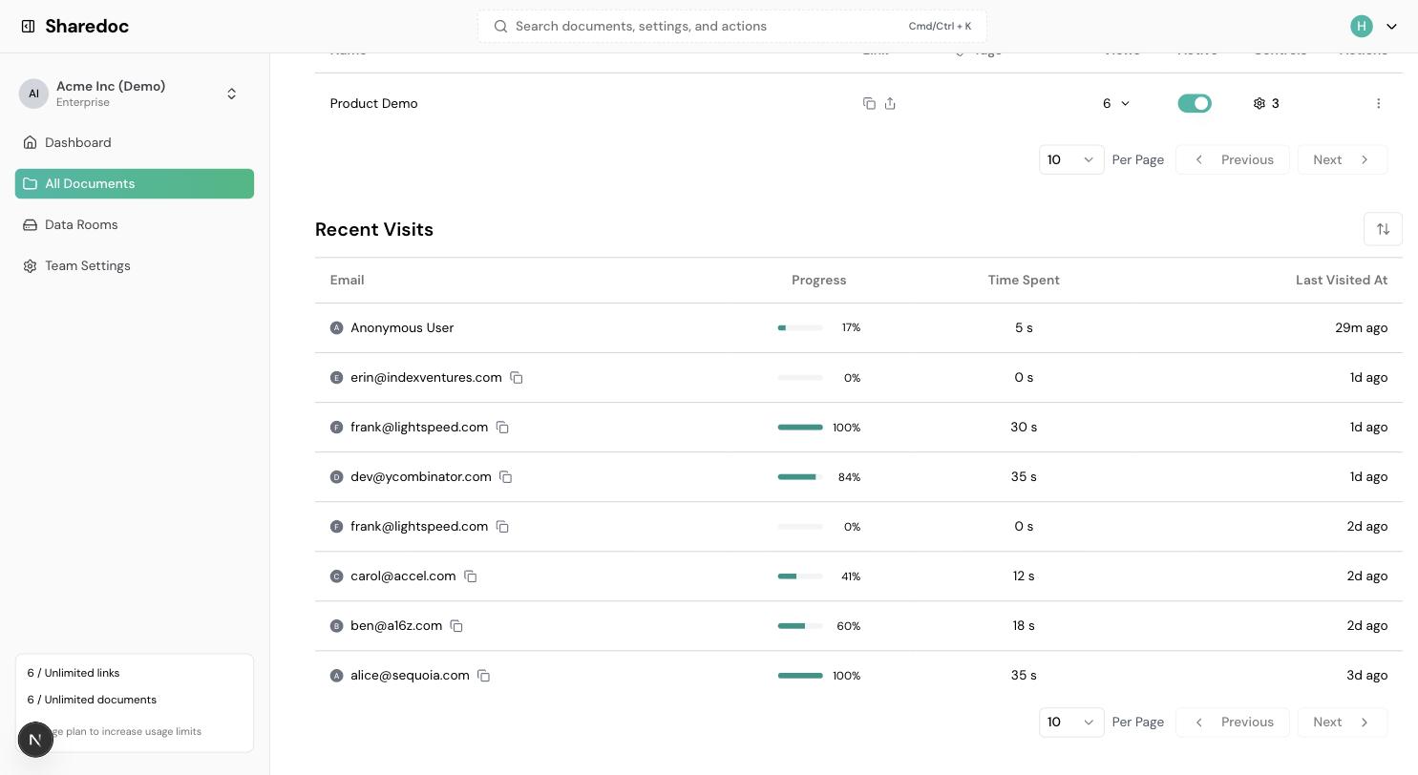Viewport: 1418px width, 775px height.
Task: Copy the Product Demo link
Action: (x=869, y=103)
